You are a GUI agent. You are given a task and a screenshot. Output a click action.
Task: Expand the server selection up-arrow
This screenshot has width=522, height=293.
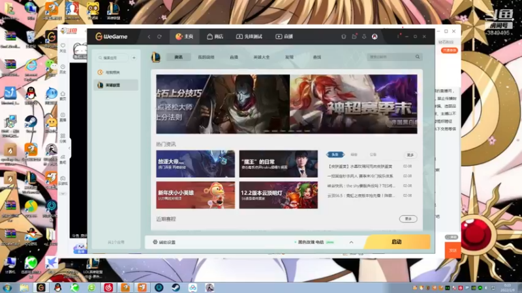click(351, 242)
